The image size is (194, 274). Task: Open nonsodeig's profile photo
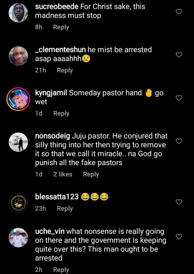pyautogui.click(x=18, y=142)
